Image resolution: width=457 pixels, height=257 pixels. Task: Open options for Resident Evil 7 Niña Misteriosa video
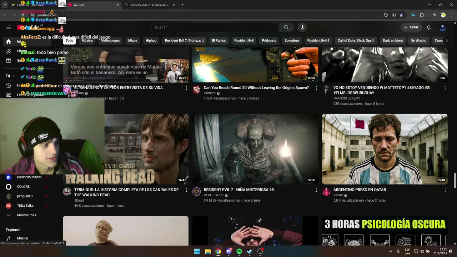tap(316, 190)
